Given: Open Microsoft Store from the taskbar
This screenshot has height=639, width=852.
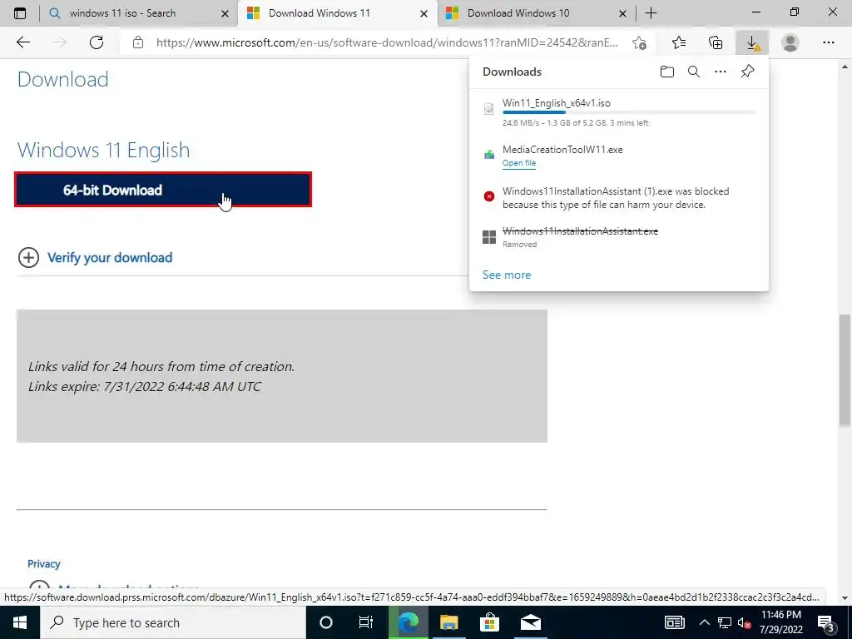Looking at the screenshot, I should (x=489, y=622).
